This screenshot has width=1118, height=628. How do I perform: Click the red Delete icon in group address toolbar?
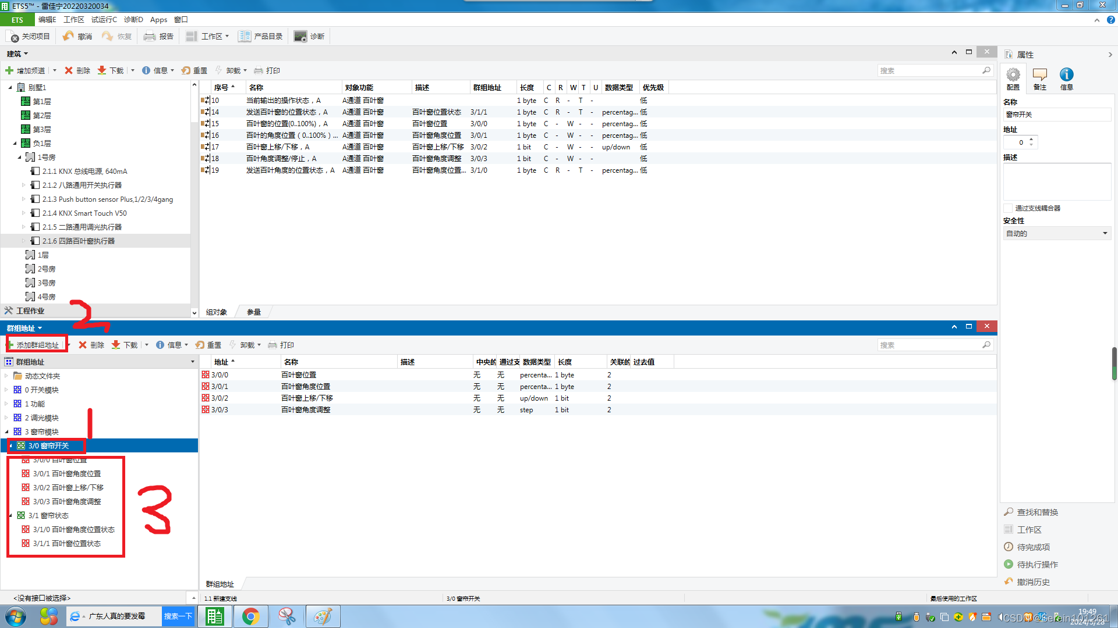pyautogui.click(x=83, y=345)
